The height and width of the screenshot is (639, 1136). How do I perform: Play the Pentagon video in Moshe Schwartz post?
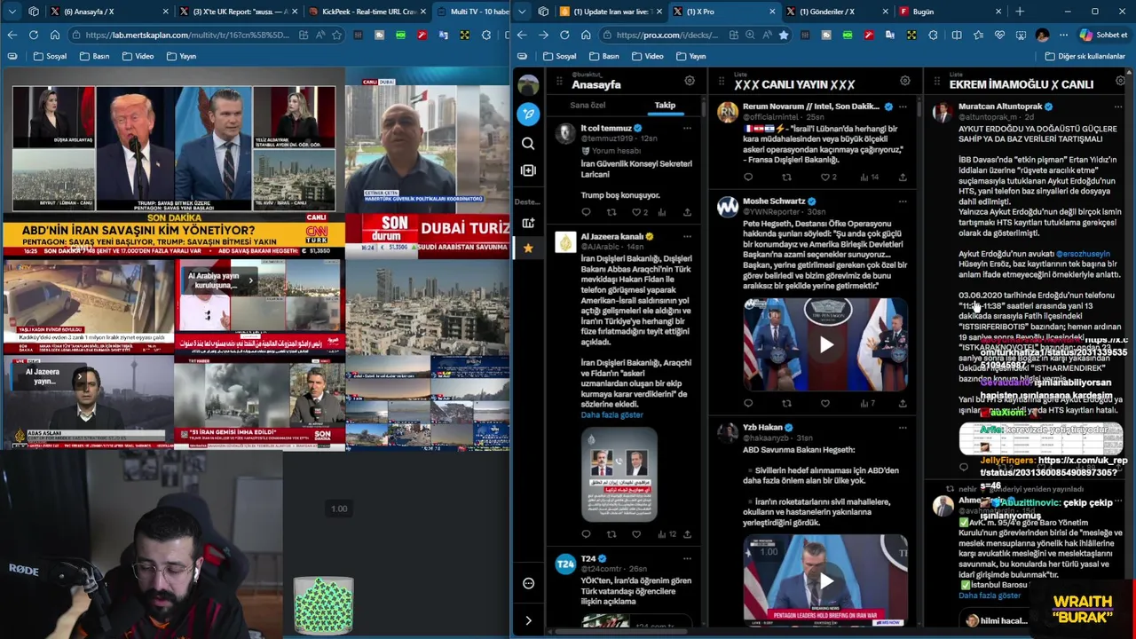(826, 345)
